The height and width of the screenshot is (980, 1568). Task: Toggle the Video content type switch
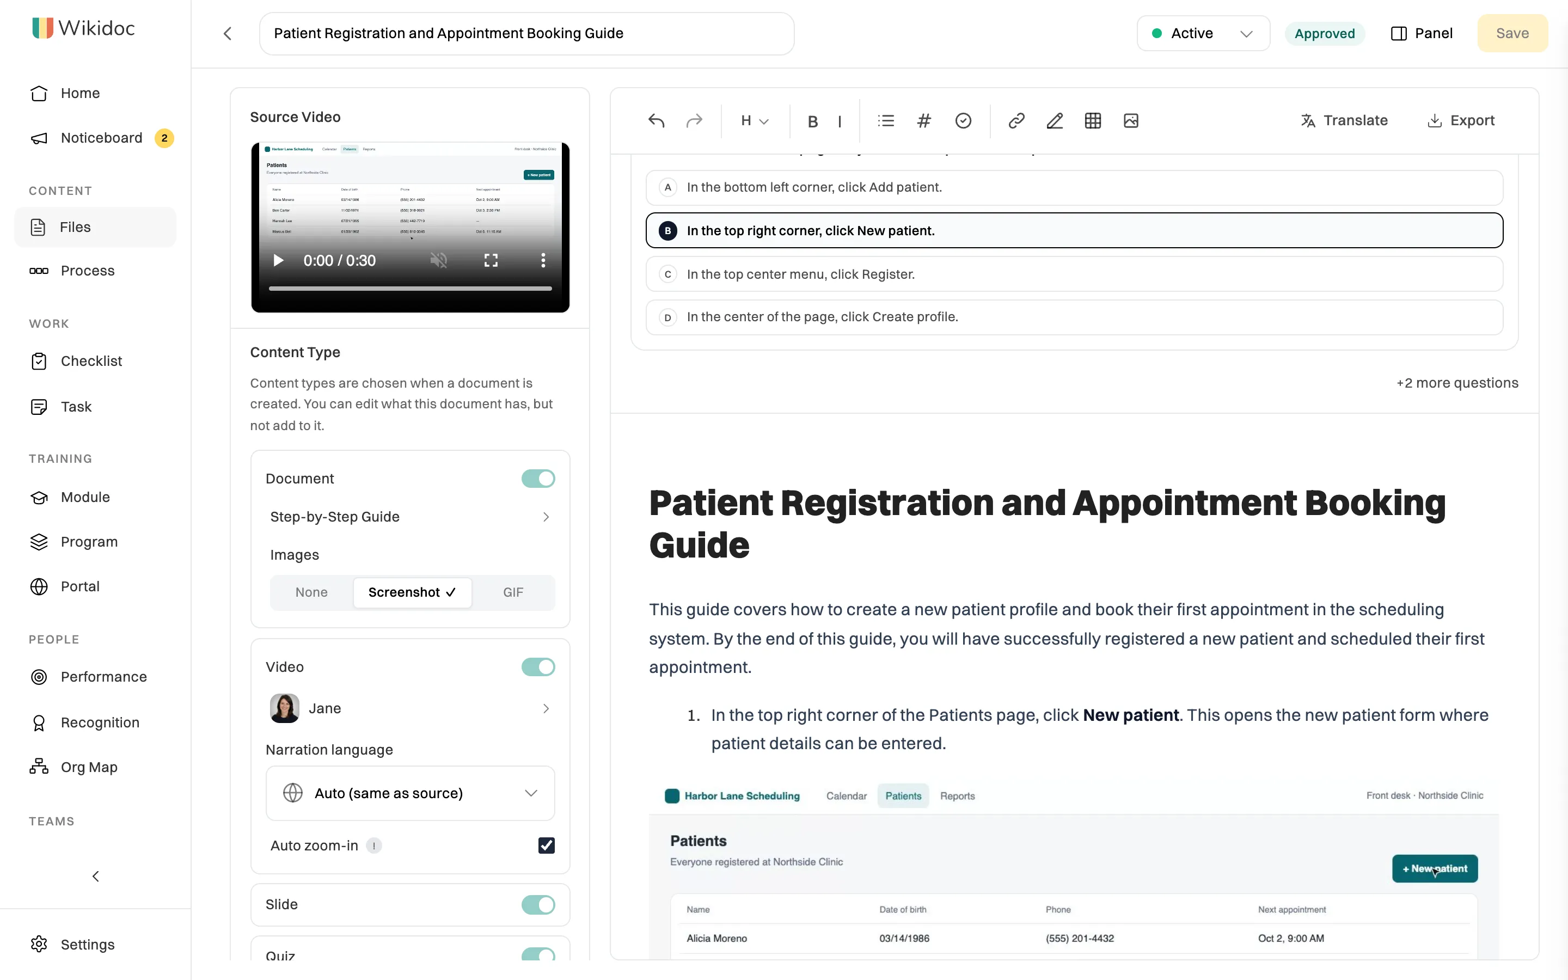538,667
